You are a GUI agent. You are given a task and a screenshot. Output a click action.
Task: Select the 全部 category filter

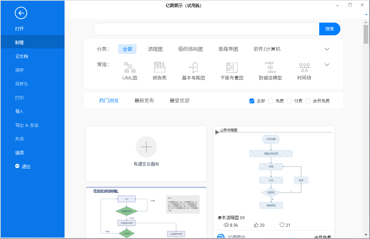click(127, 49)
